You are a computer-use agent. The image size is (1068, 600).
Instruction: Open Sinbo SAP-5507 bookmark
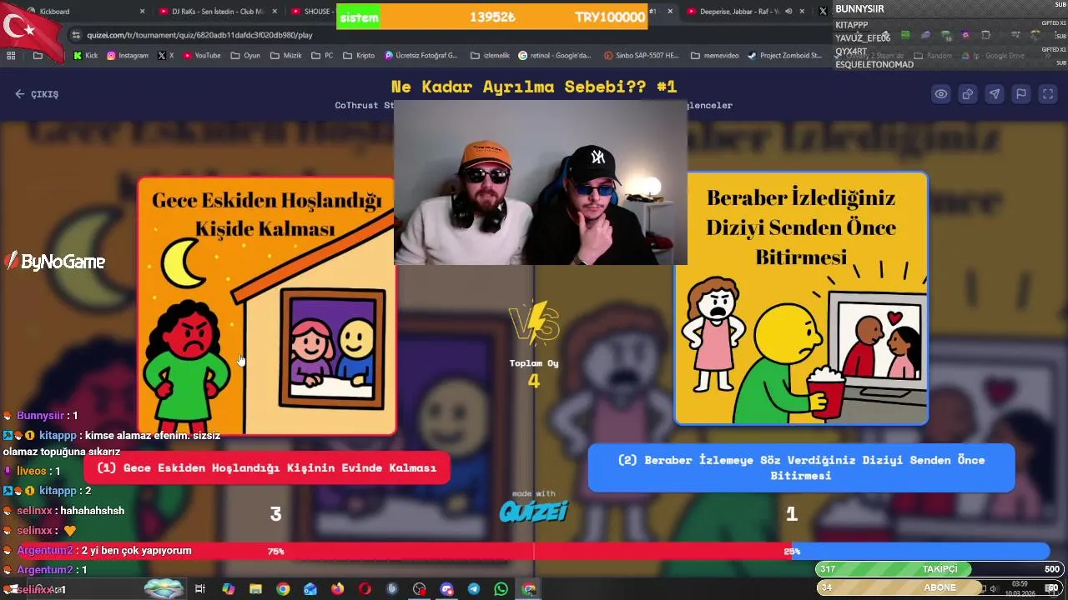pos(640,56)
